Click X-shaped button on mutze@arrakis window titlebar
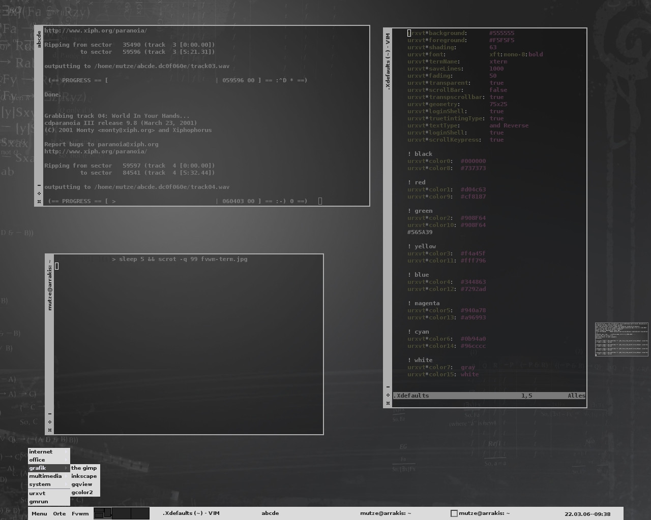This screenshot has width=651, height=520. [50, 430]
